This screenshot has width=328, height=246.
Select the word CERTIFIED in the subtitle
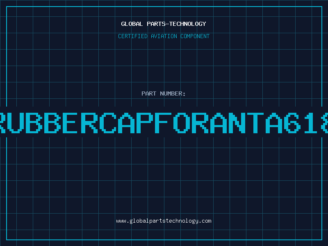coord(132,36)
